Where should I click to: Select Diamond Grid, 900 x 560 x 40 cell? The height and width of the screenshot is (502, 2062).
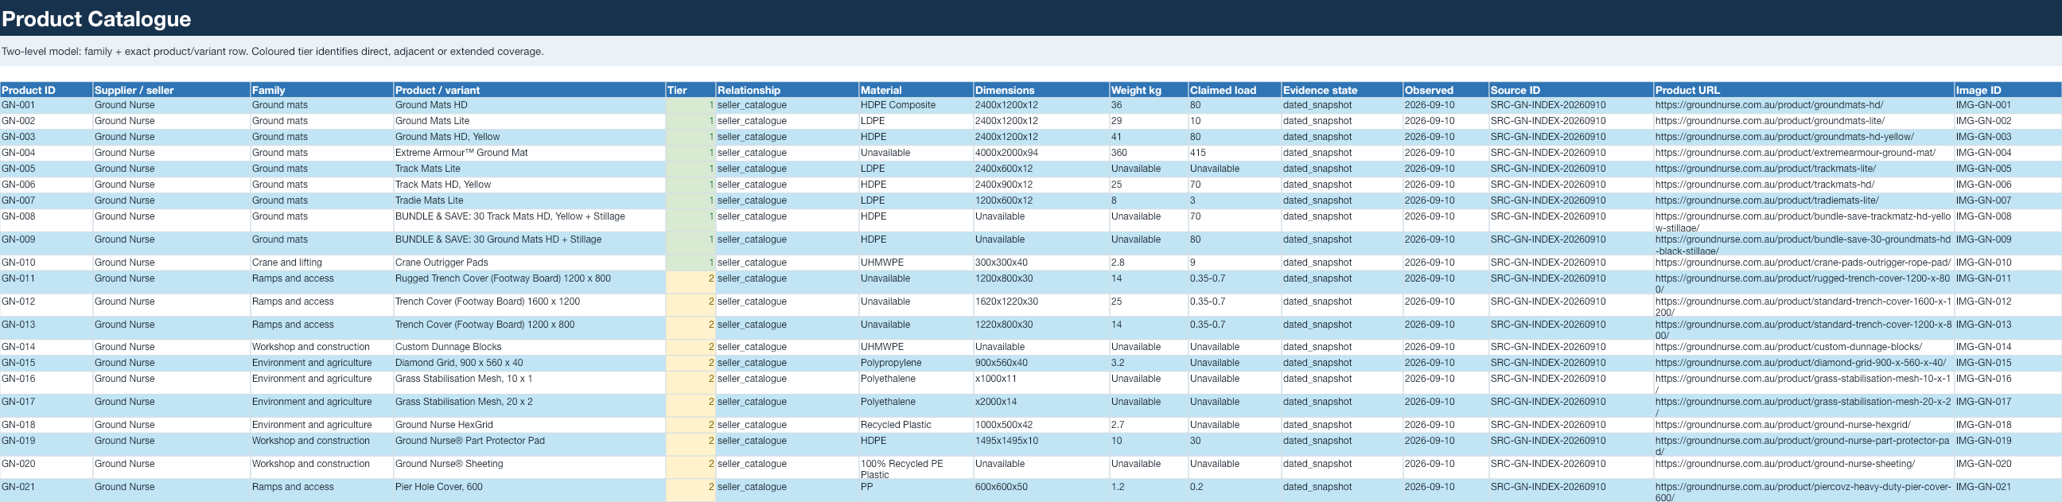529,364
